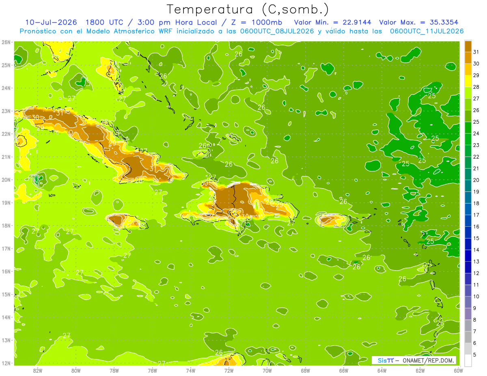The height and width of the screenshot is (376, 487).
Task: Click the 68W longitude axis label
Action: (306, 370)
